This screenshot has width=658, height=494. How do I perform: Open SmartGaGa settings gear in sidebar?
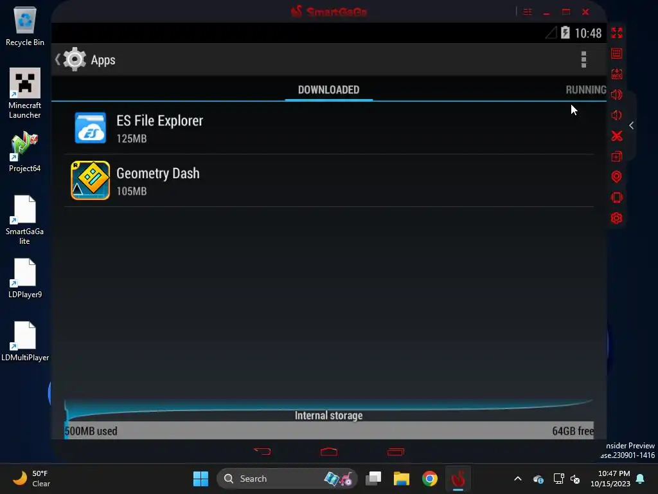click(x=616, y=218)
